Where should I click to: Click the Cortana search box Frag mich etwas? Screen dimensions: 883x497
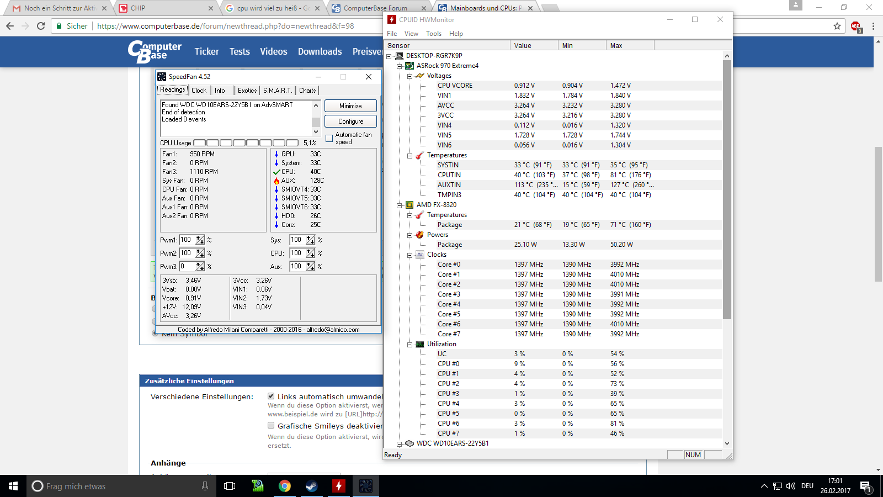tap(121, 486)
